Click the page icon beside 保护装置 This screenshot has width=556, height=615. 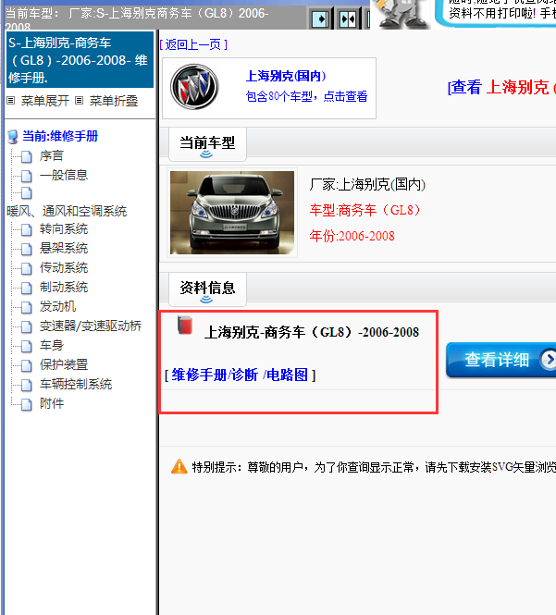pos(26,365)
